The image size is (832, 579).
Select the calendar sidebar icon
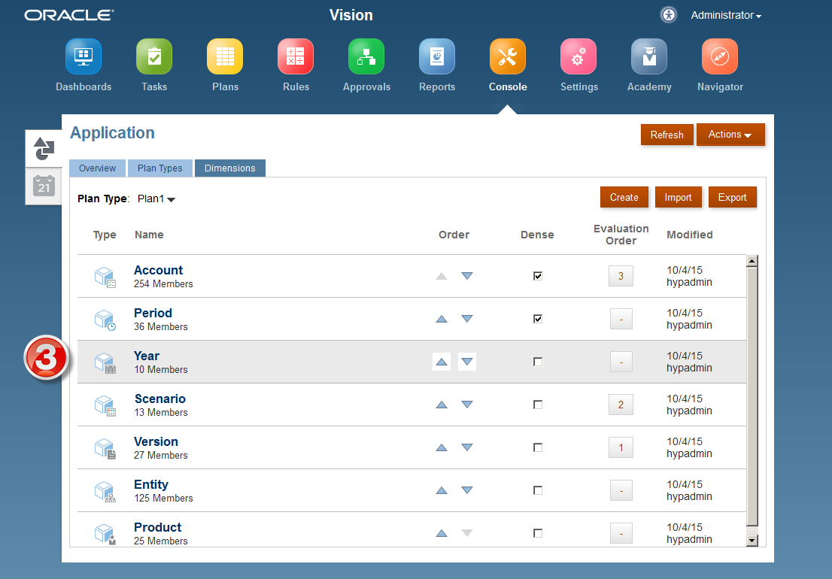pyautogui.click(x=44, y=186)
